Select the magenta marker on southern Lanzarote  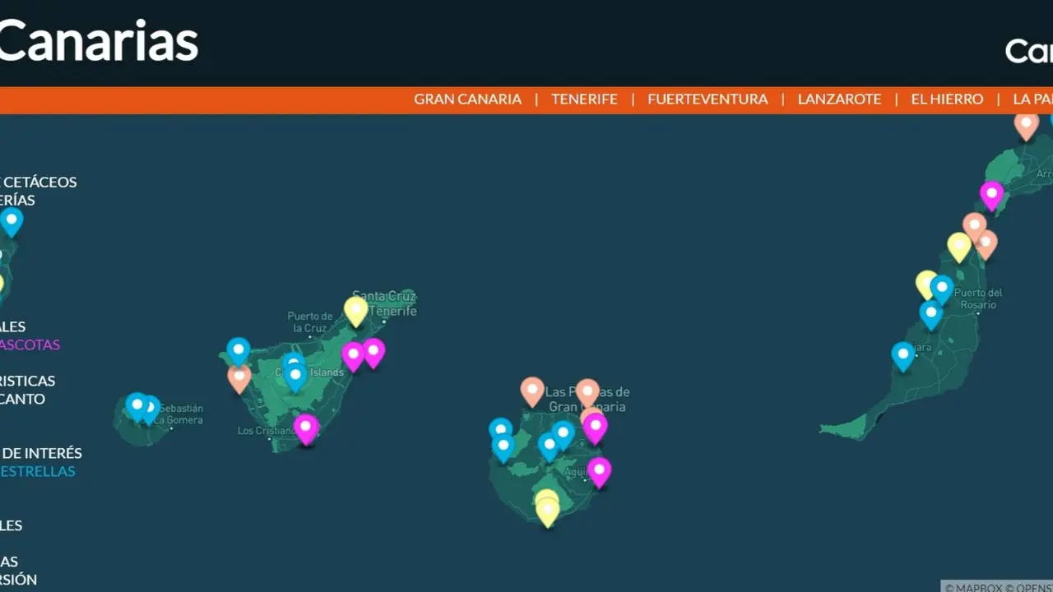tap(992, 195)
